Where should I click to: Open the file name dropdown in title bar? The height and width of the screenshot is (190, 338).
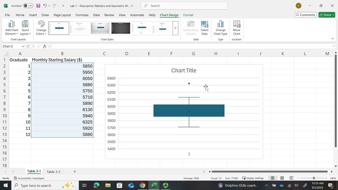(132, 6)
